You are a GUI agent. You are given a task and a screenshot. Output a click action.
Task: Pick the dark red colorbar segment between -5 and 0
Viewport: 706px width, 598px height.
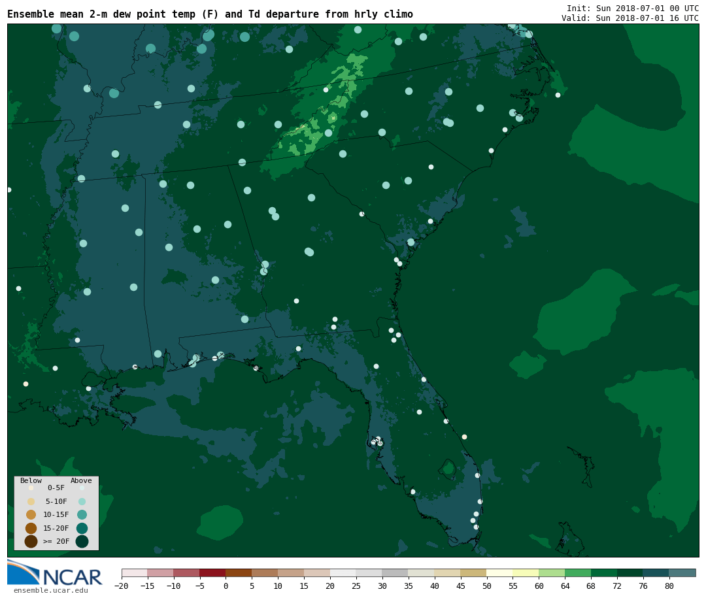point(213,573)
